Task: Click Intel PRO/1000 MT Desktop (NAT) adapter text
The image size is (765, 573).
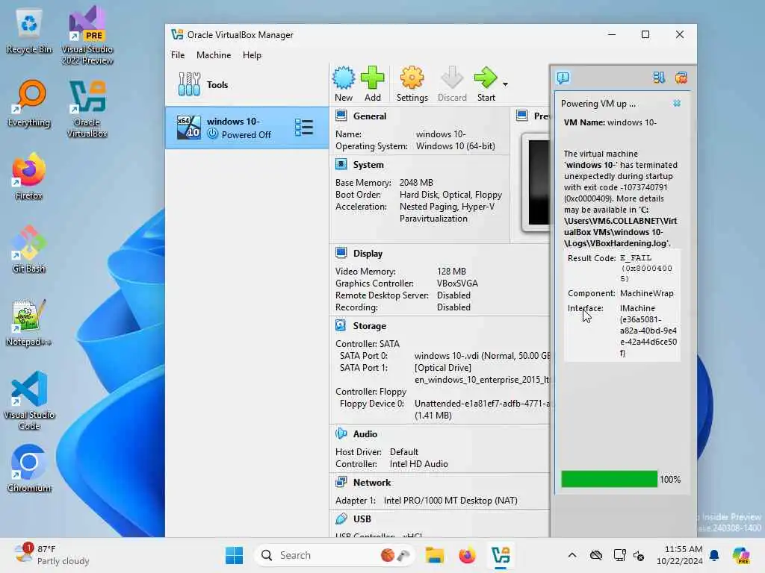Action: pos(450,501)
